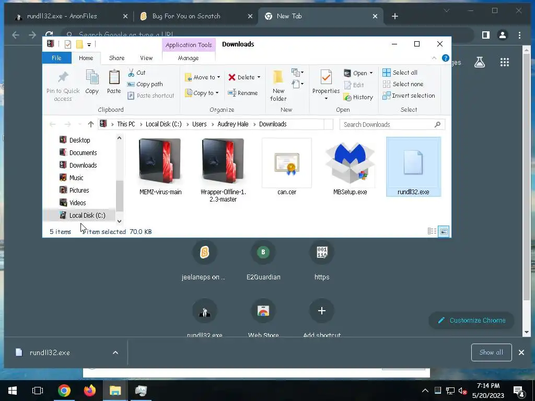The height and width of the screenshot is (401, 535).
Task: Expand Copy to dropdown
Action: (217, 93)
